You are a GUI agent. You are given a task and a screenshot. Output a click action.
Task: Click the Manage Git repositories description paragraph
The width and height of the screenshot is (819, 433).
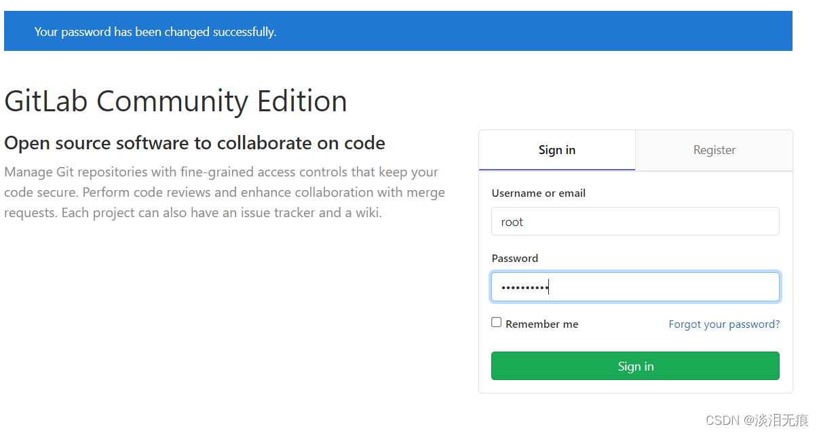pos(225,192)
